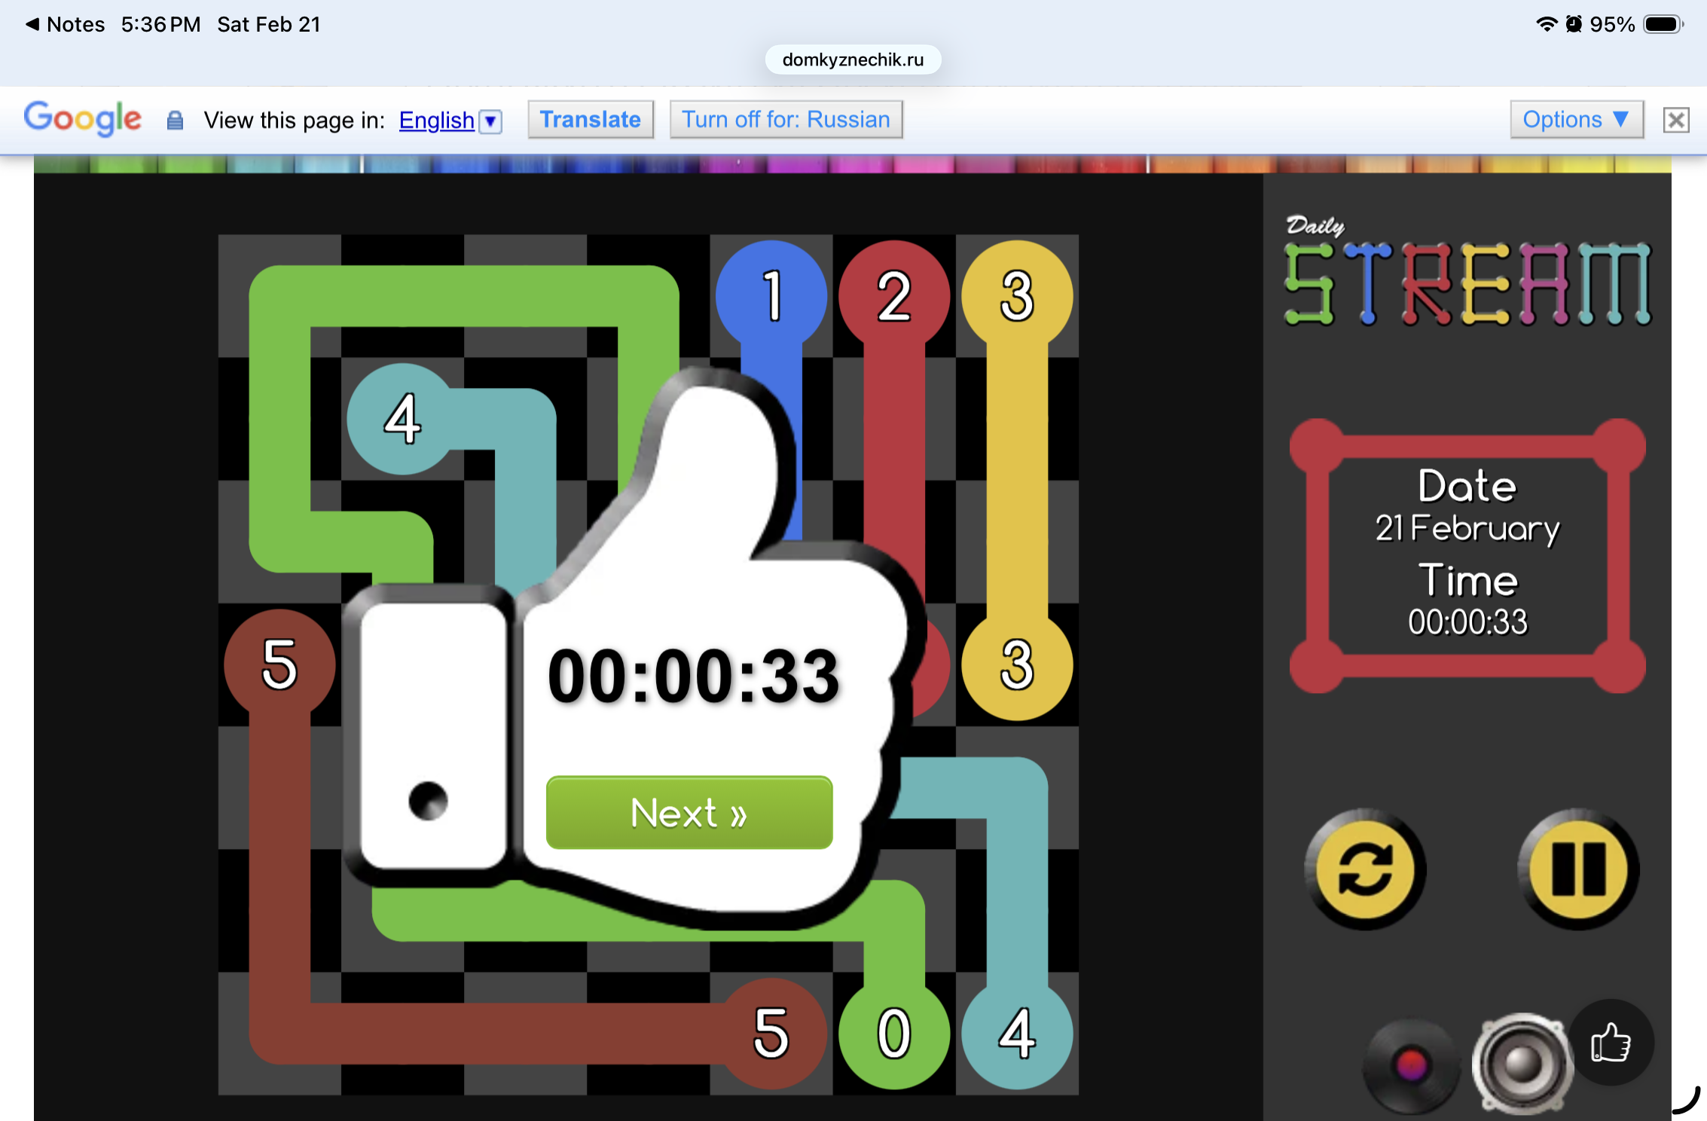
Task: Click the green number 0 node
Action: [894, 1033]
